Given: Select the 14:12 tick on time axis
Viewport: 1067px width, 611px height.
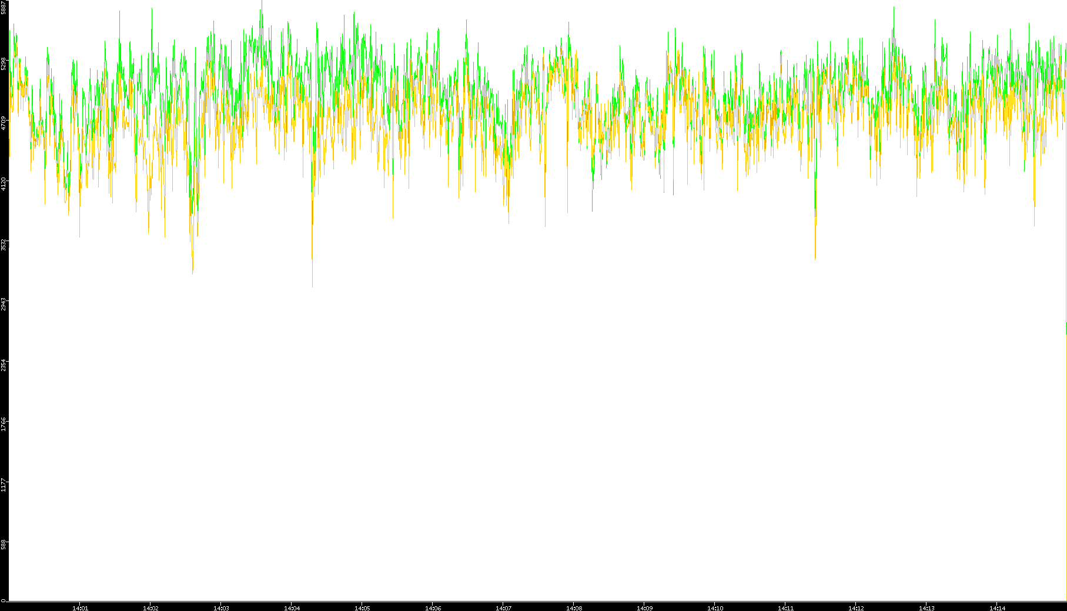Looking at the screenshot, I should click(x=856, y=607).
